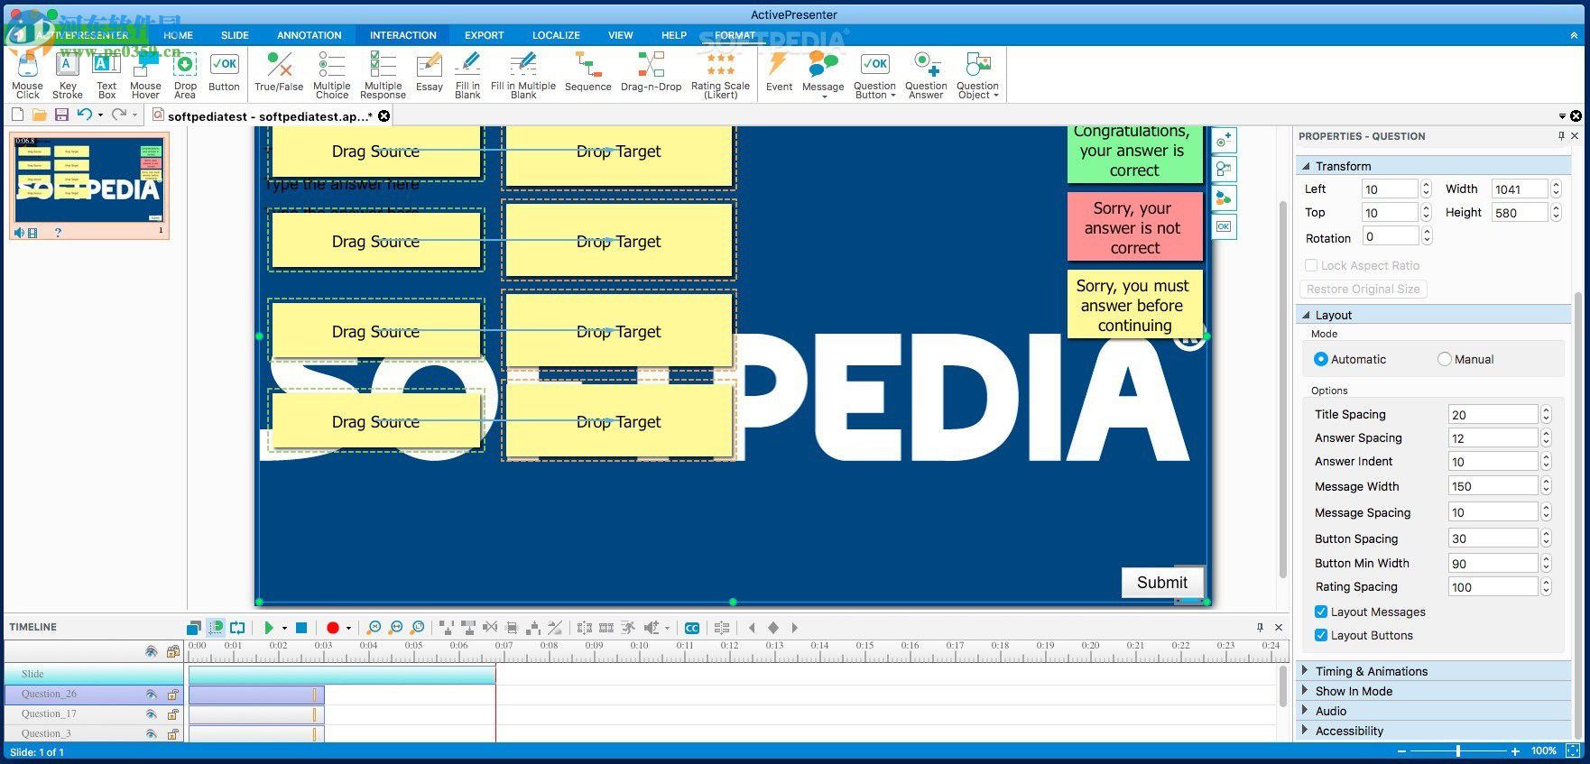
Task: Expand Audio section
Action: pyautogui.click(x=1435, y=711)
